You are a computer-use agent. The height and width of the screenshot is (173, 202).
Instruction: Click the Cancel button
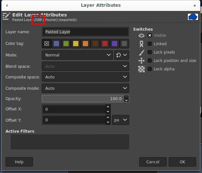click(153, 162)
